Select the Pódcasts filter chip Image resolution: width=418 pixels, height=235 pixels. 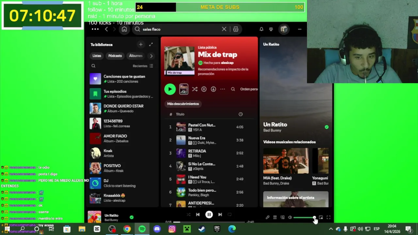pos(115,56)
